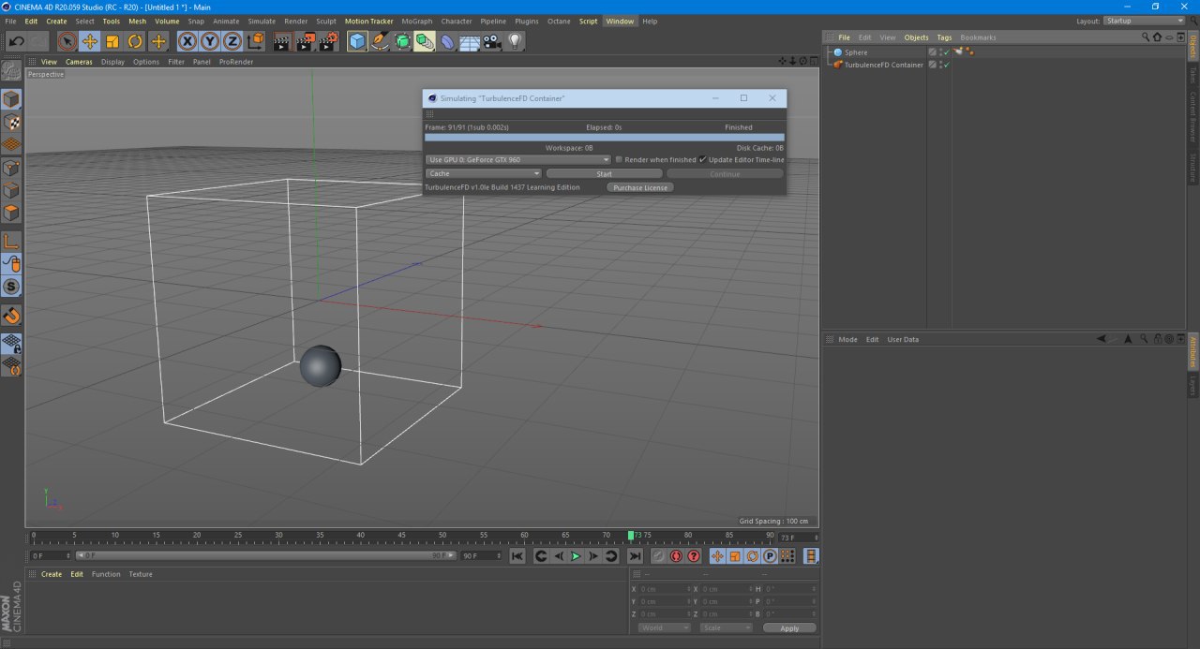Screen dimensions: 1200x649
Task: Open Object Manager Tags menu
Action: point(944,37)
